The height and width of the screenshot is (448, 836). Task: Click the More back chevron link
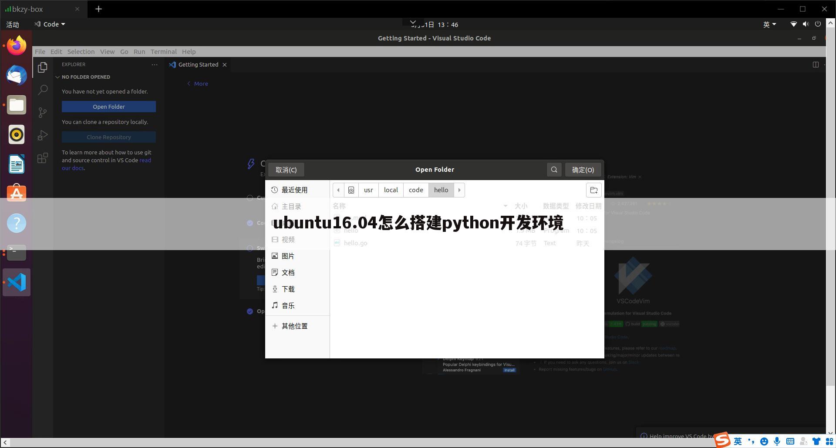(197, 84)
